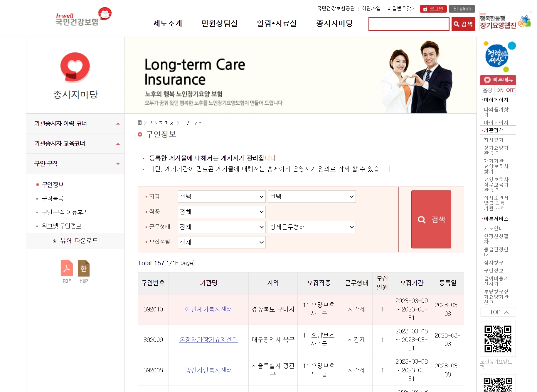Click job number 392010 cell
537x392 pixels.
tap(153, 309)
